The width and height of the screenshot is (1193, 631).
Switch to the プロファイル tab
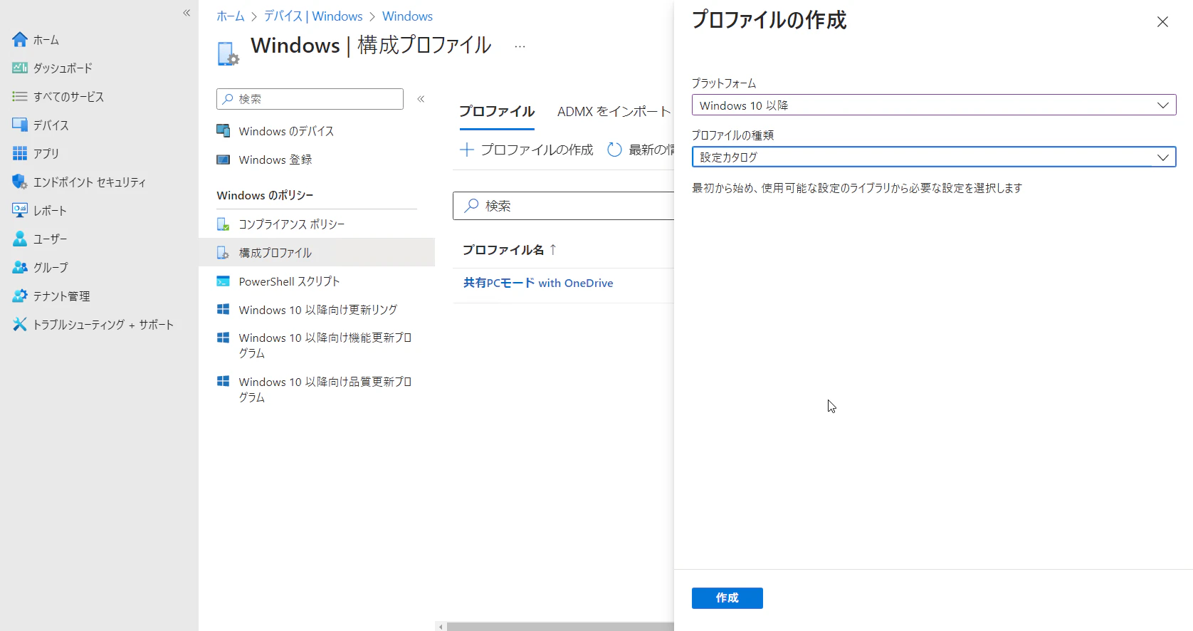497,112
